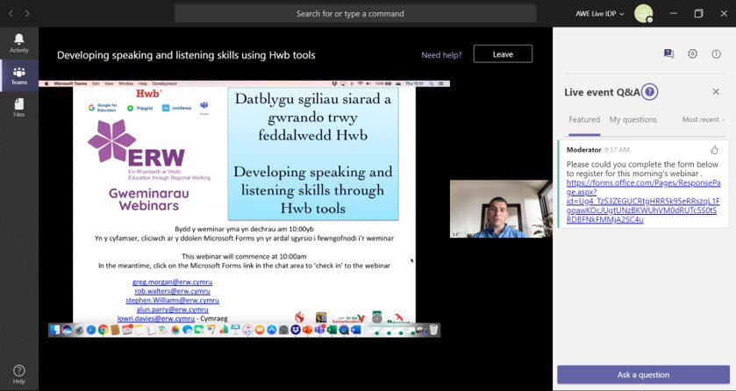
Task: Click stephen.Williams@erw.cymru email link
Action: coord(172,300)
